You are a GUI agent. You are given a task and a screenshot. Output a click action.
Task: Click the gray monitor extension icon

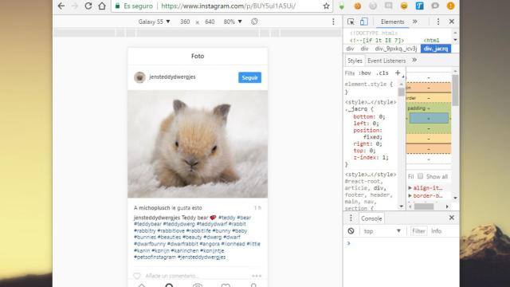pos(388,6)
